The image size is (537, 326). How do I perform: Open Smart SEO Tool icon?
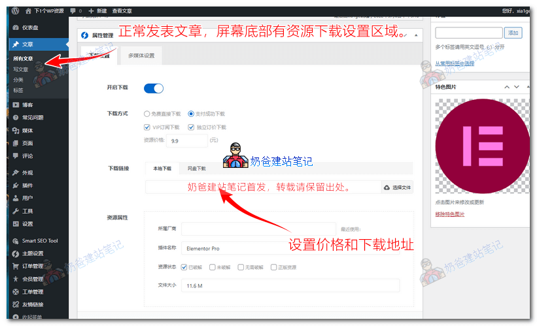point(16,241)
